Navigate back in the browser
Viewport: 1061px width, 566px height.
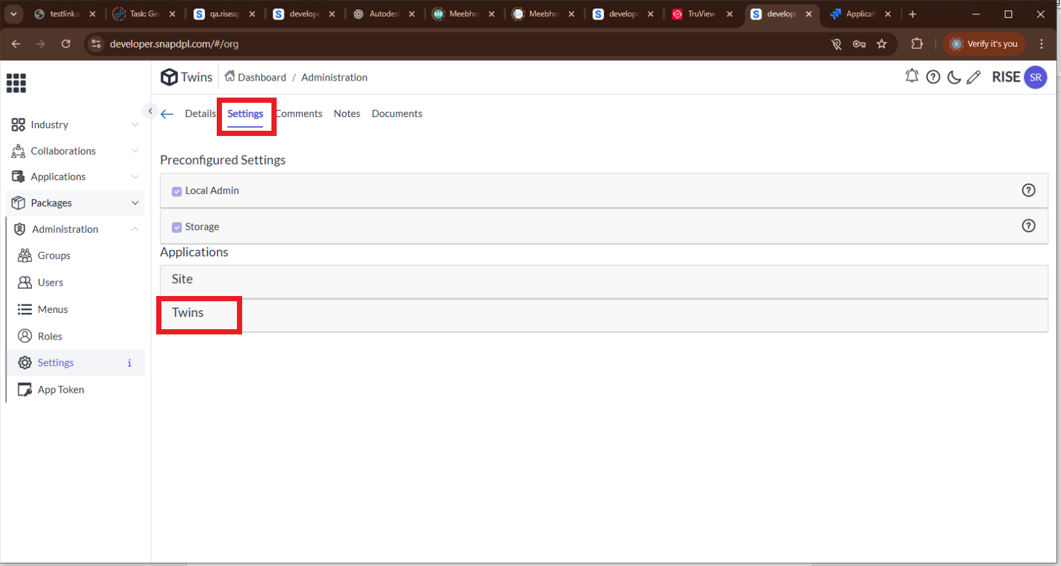click(16, 44)
